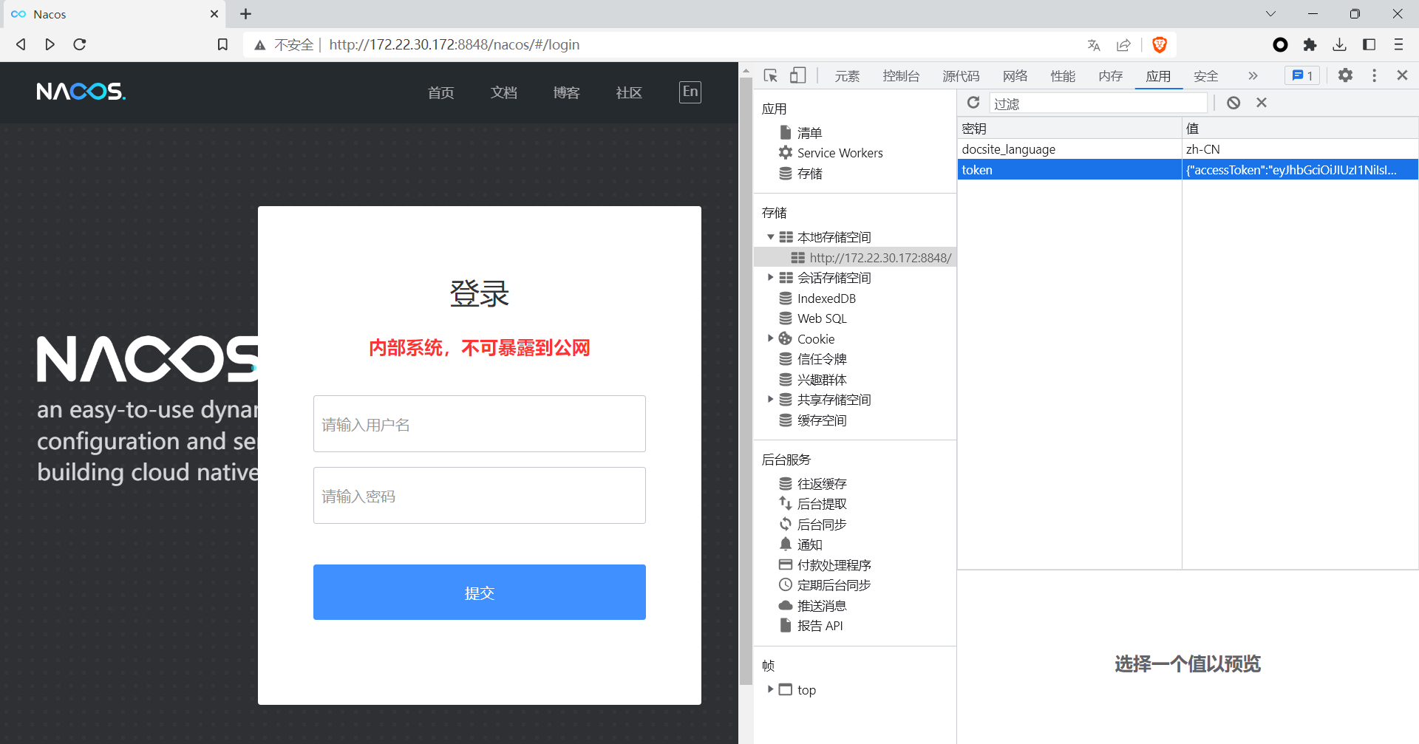1419x744 pixels.
Task: Open the DevTools issues badge
Action: tap(1302, 75)
